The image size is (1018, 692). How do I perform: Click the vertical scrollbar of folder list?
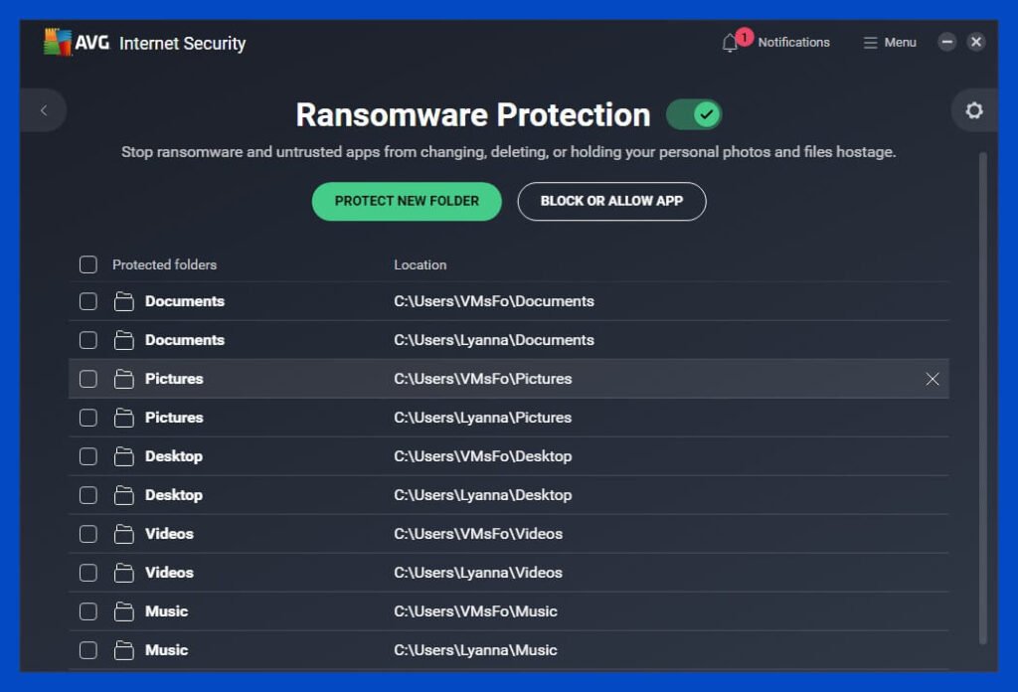[x=983, y=398]
